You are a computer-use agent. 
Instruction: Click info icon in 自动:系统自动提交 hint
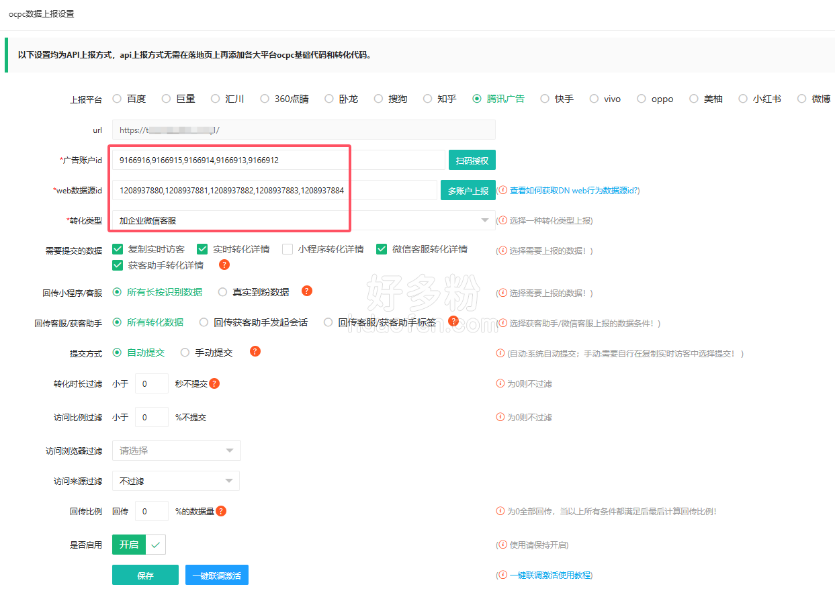click(x=500, y=353)
